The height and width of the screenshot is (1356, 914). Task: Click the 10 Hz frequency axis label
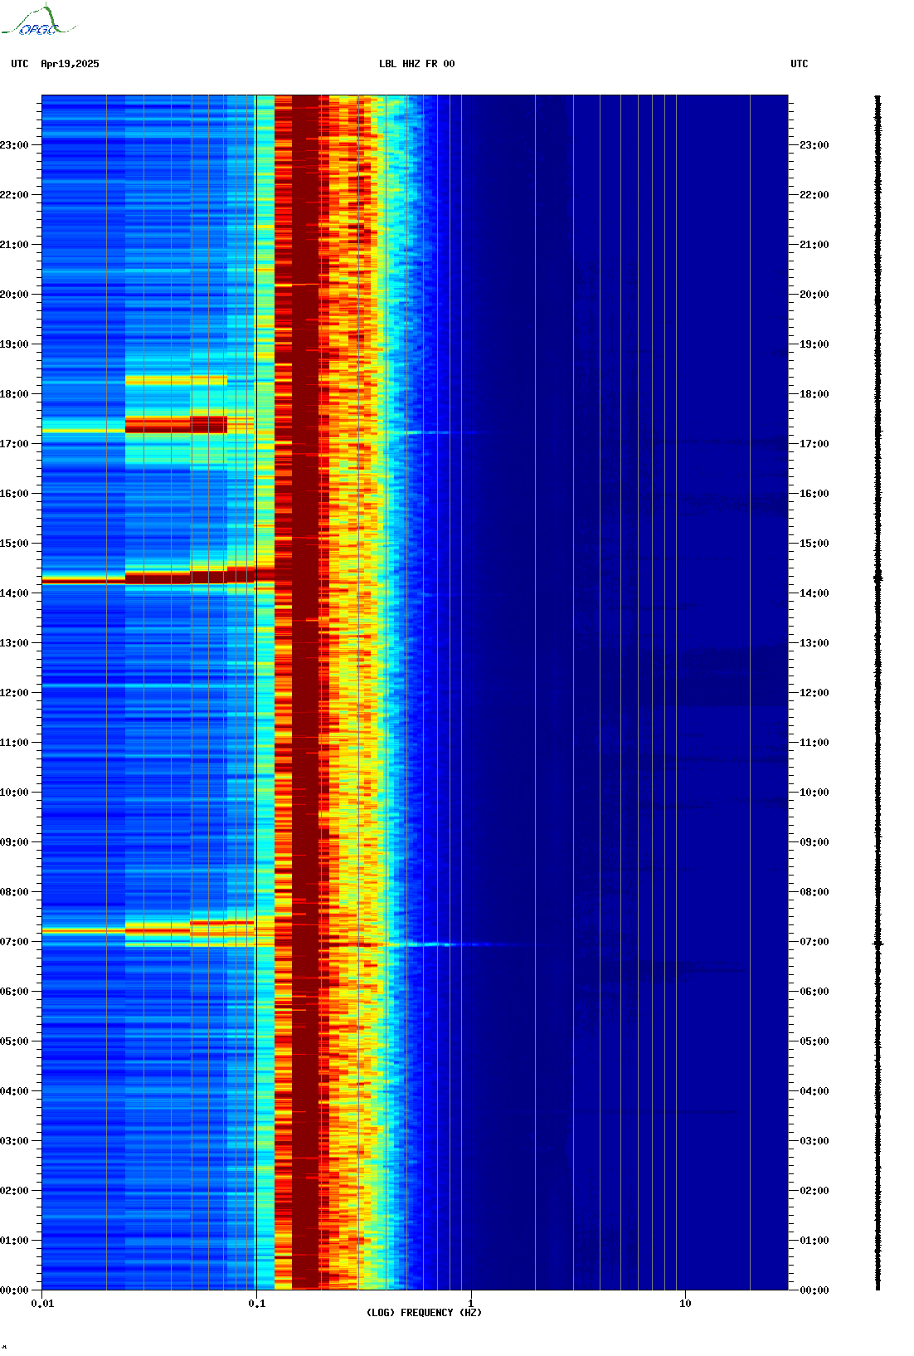tap(685, 1304)
